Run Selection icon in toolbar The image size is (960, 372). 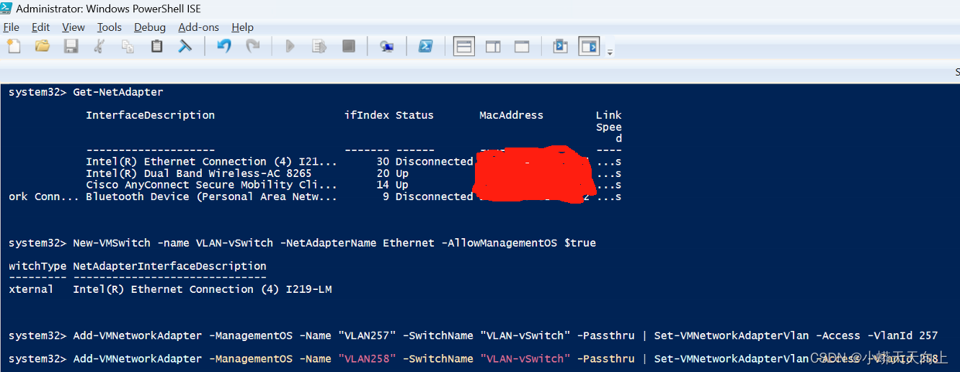tap(319, 47)
